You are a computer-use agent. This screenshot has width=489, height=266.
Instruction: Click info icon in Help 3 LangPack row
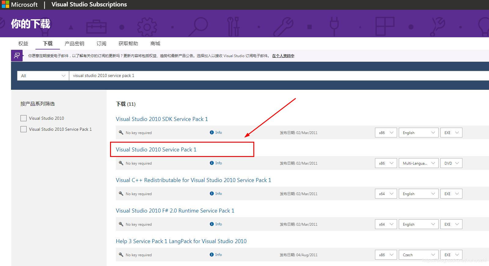[211, 255]
